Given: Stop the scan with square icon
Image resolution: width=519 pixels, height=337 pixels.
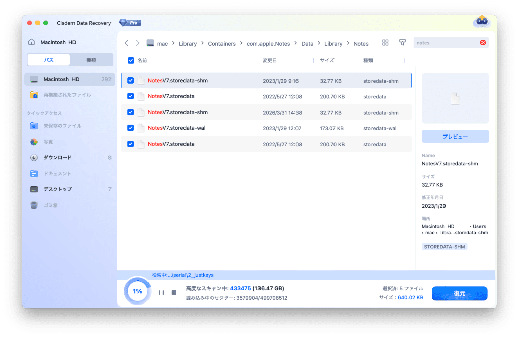Looking at the screenshot, I should 174,293.
